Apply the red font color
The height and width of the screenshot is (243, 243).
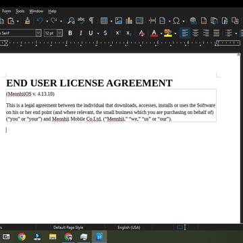[154, 33]
